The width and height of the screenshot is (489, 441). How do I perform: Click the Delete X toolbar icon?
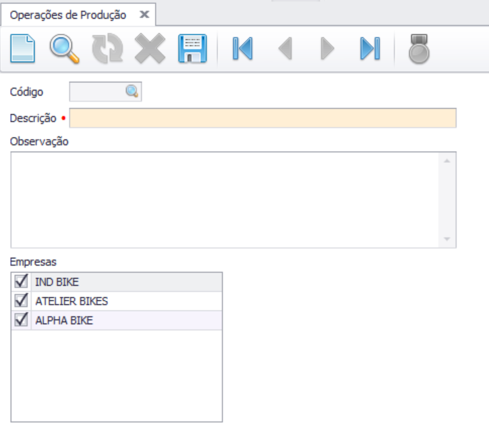150,49
